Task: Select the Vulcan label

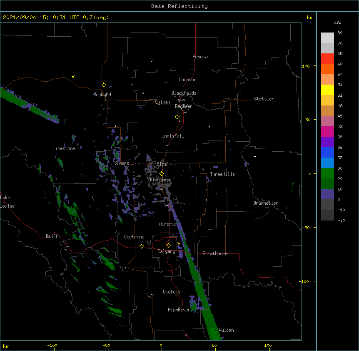Action: point(226,330)
